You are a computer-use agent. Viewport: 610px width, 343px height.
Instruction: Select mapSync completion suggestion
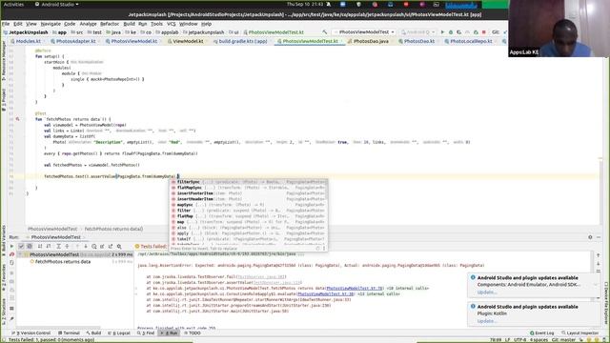pyautogui.click(x=248, y=205)
